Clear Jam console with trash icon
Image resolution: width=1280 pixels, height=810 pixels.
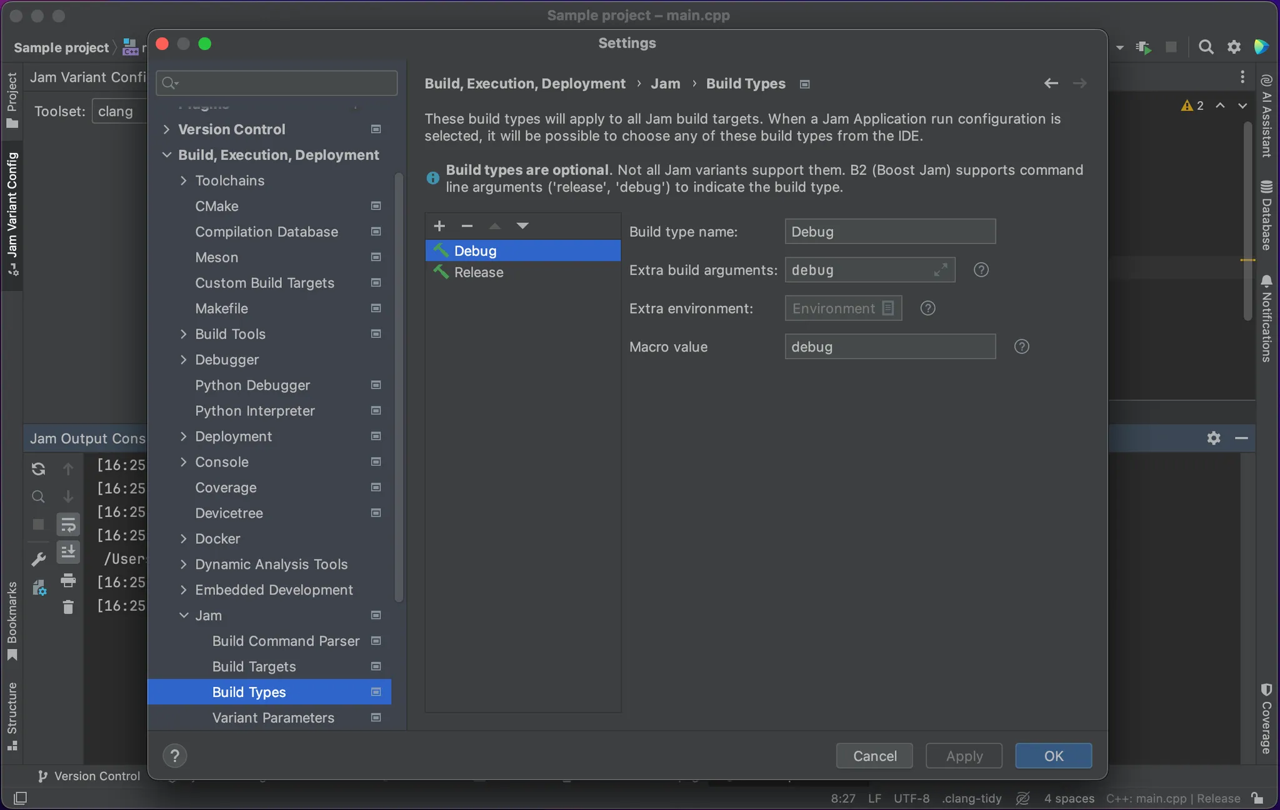click(68, 607)
